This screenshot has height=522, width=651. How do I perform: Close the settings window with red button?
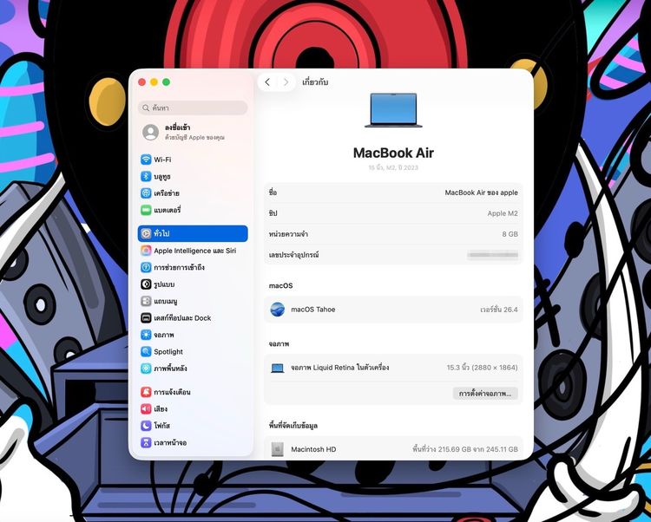(141, 82)
